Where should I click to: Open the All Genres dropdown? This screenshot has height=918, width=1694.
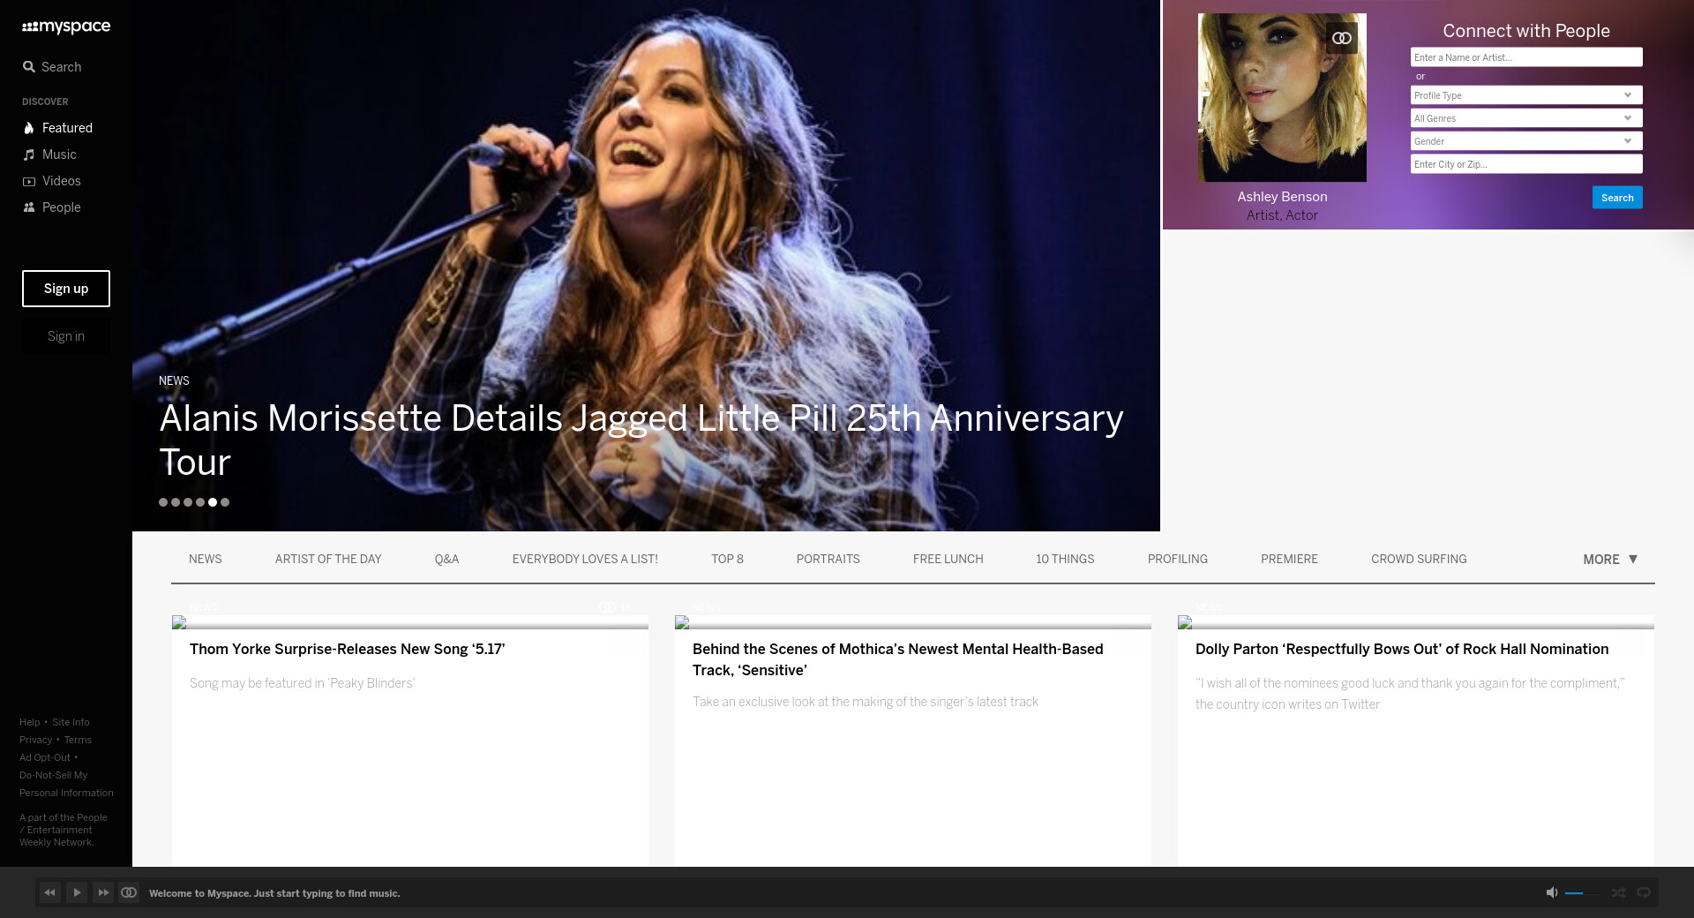coord(1525,118)
